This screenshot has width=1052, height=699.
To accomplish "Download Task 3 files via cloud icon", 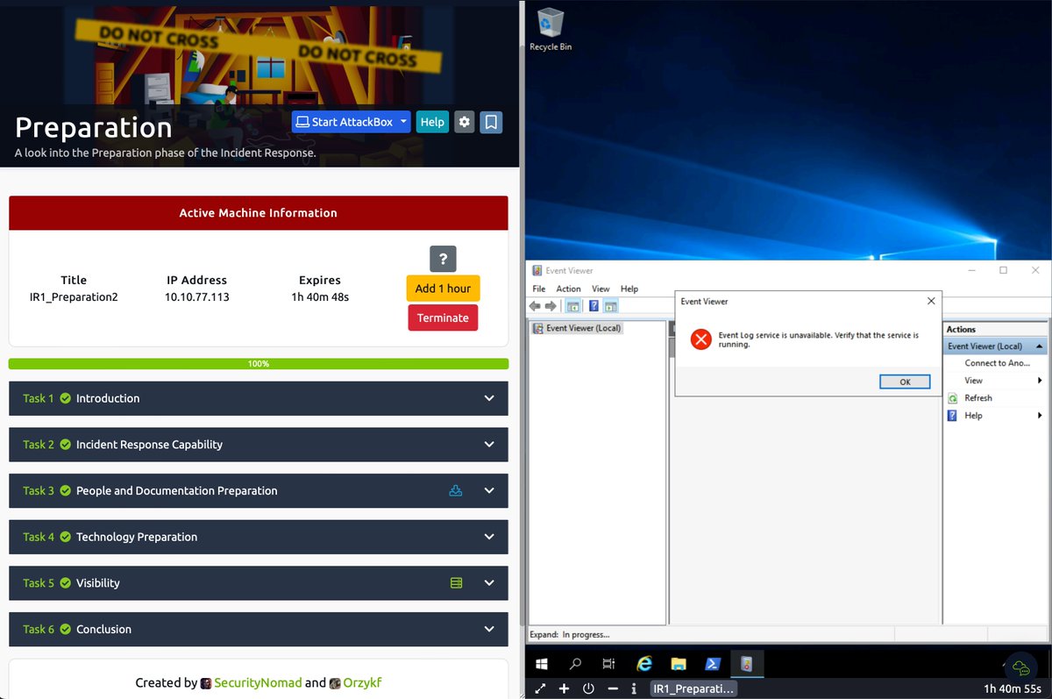I will pyautogui.click(x=456, y=491).
